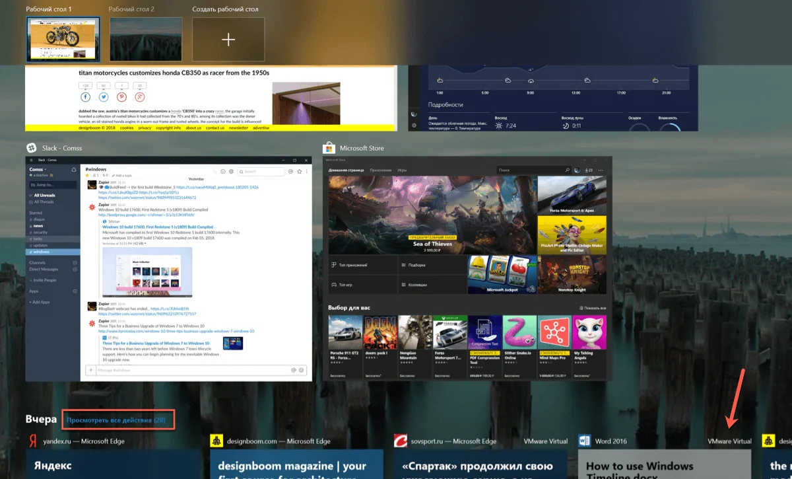Click the designboom.com yellow site icon
792x479 pixels.
coord(216,441)
